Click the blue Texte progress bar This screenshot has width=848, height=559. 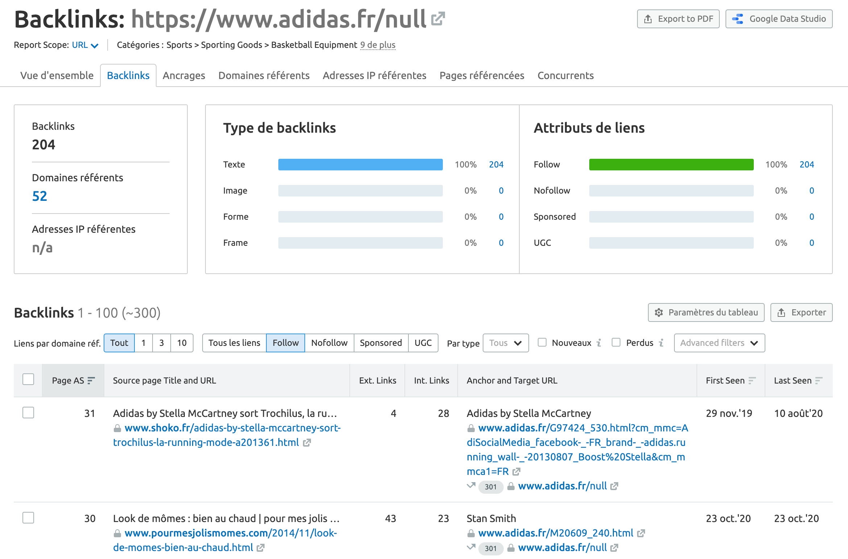360,165
